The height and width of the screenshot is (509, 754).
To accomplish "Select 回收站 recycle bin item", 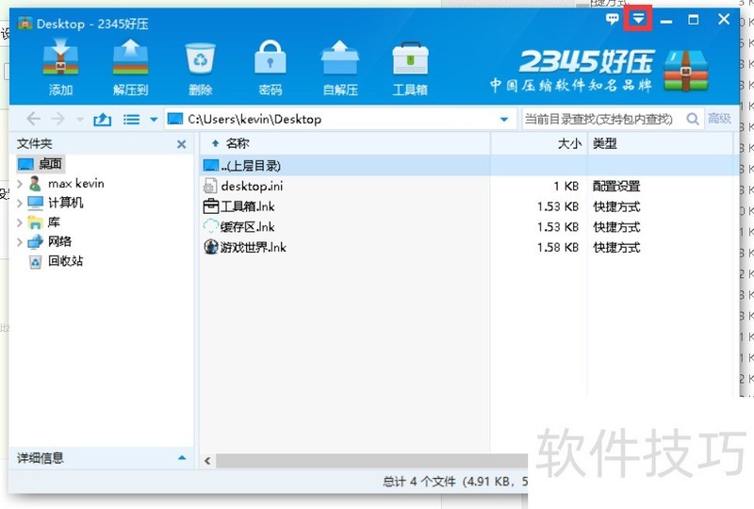I will coord(56,261).
